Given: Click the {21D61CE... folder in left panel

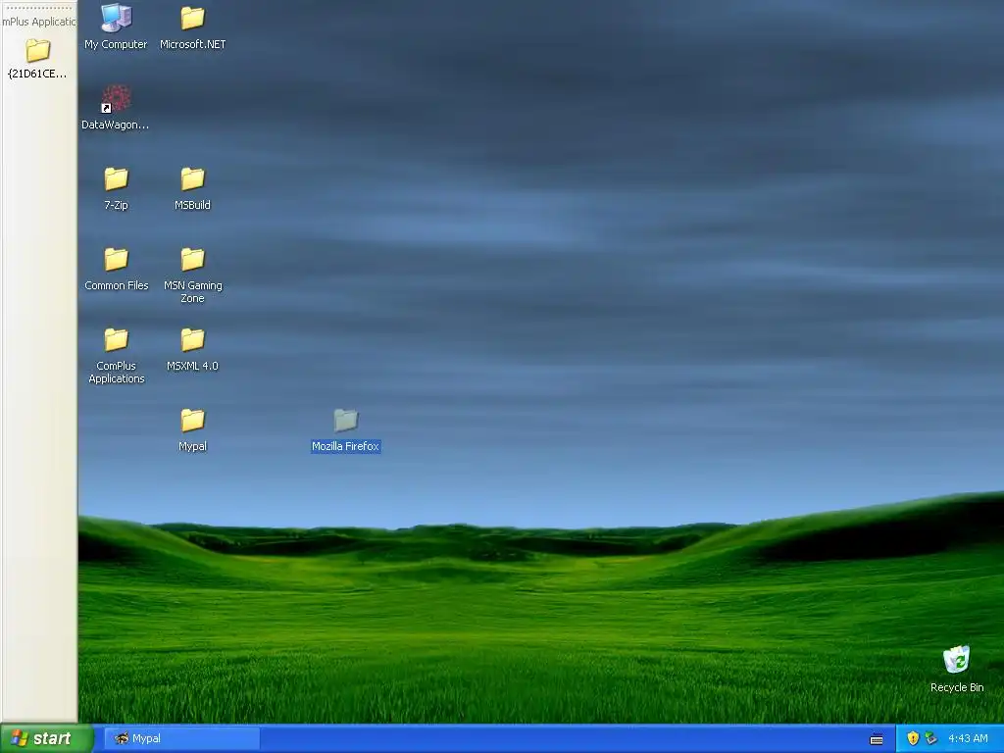Looking at the screenshot, I should tap(37, 59).
